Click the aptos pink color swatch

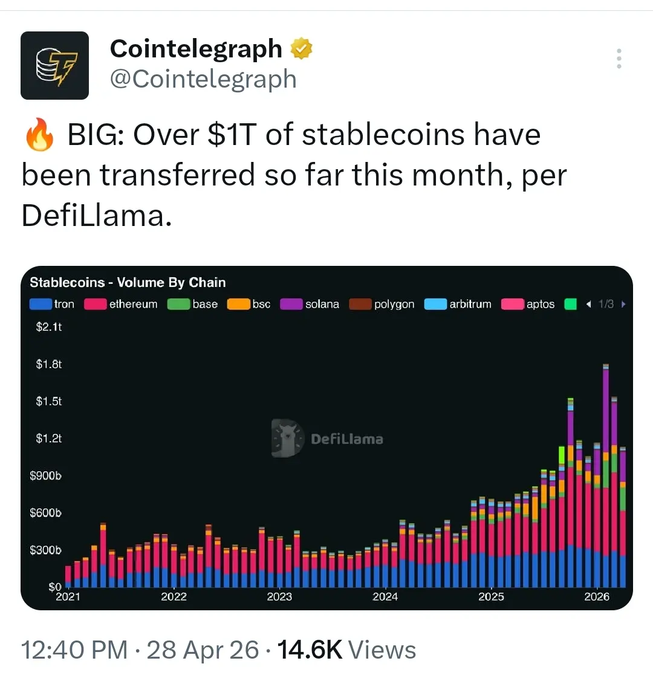513,304
